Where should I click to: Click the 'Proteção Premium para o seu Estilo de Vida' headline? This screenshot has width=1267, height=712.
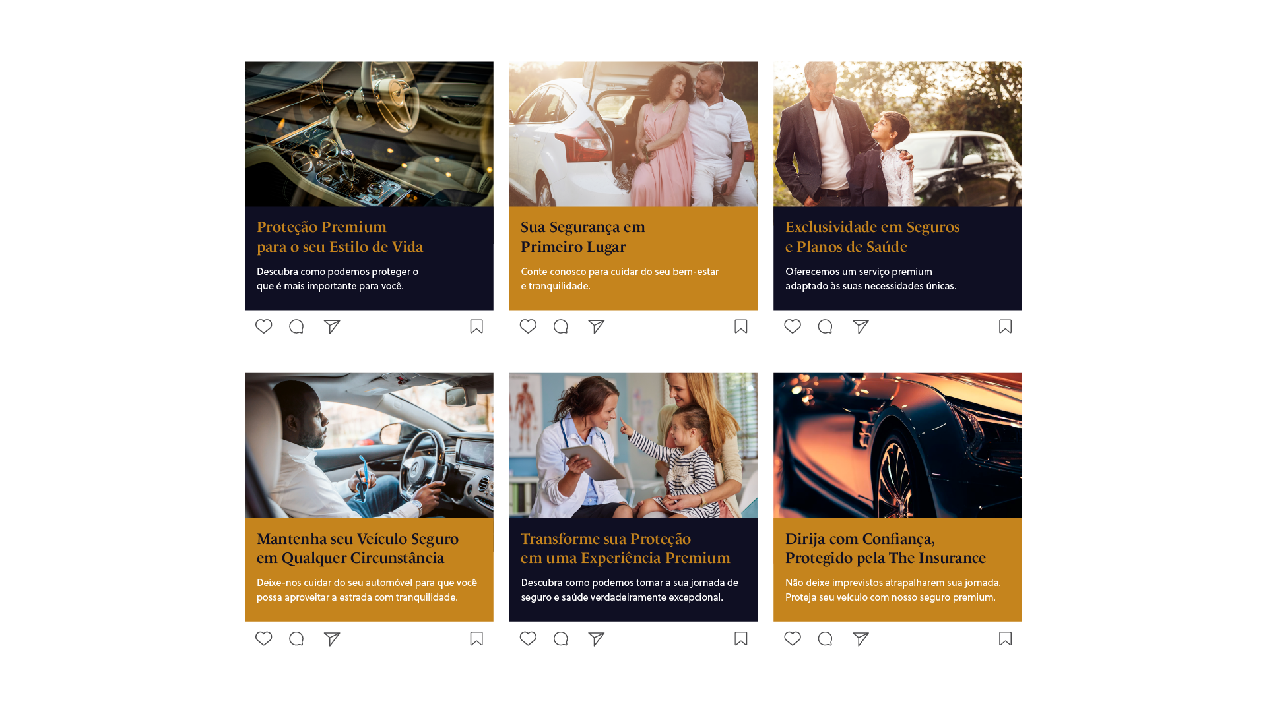pyautogui.click(x=339, y=237)
